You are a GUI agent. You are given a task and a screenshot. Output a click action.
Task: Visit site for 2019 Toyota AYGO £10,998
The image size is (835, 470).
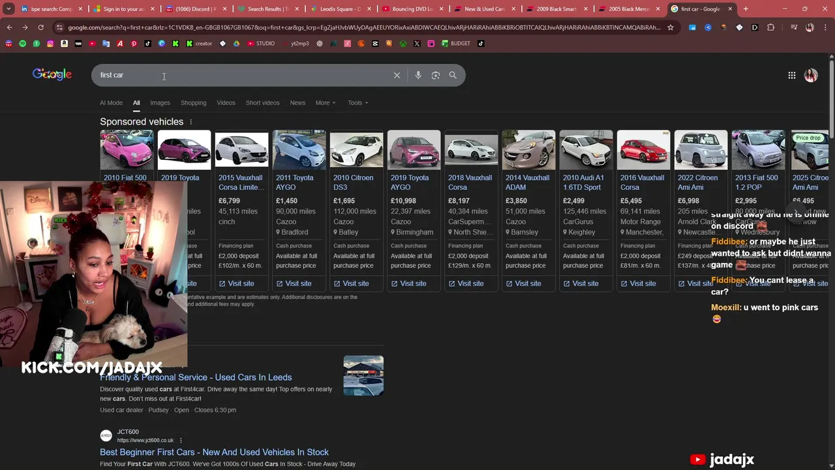pos(409,283)
